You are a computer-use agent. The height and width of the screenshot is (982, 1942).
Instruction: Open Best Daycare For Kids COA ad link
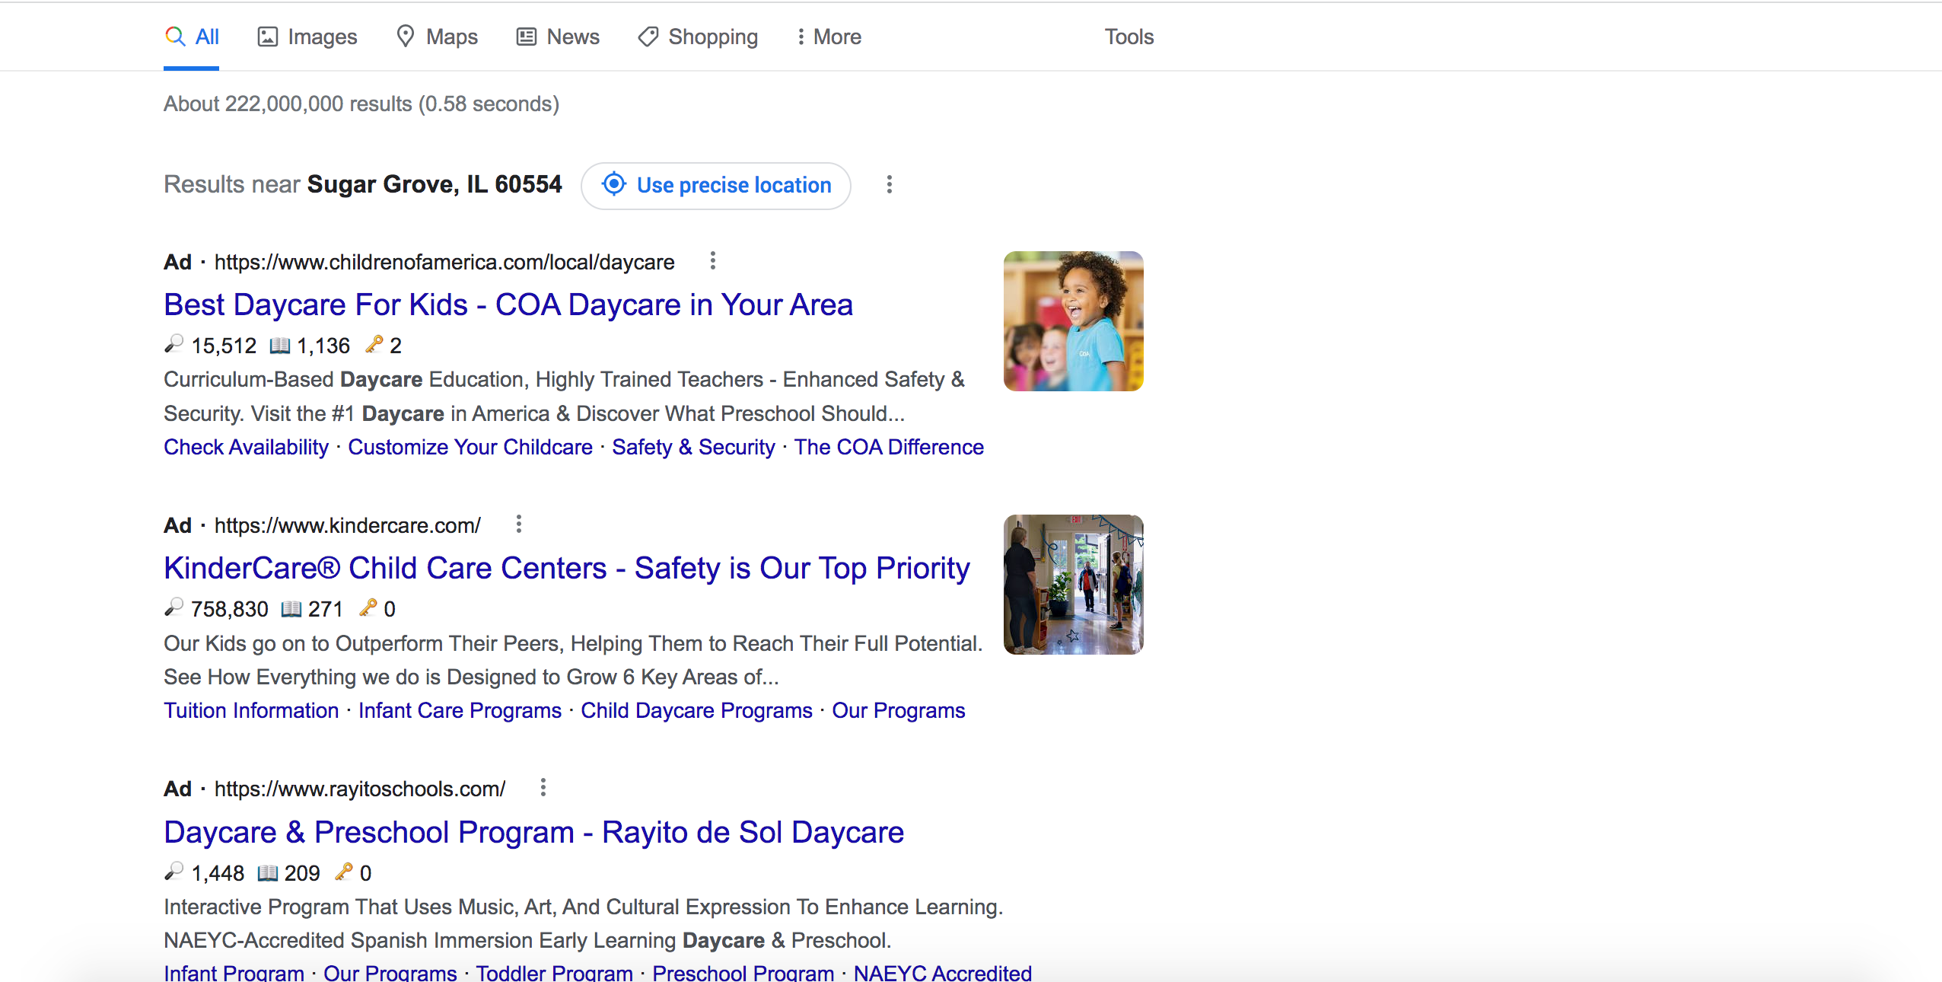[x=508, y=304]
